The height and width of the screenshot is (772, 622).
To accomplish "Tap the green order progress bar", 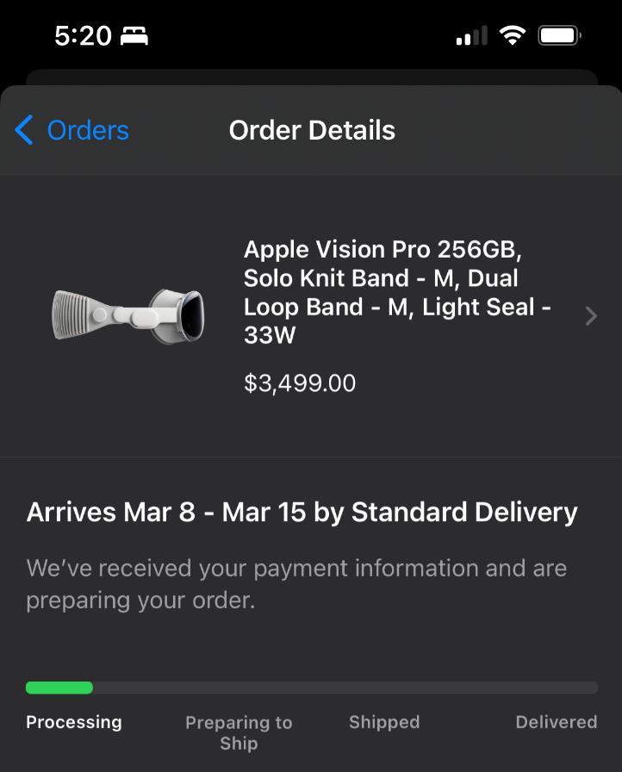I will (x=59, y=688).
